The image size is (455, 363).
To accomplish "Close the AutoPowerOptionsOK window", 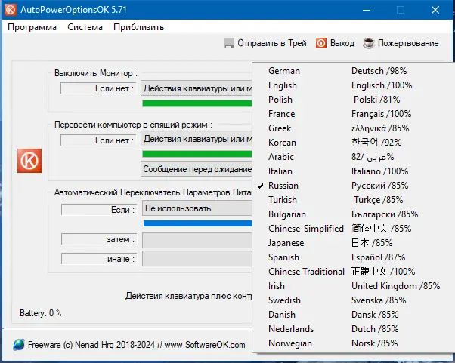I will click(435, 10).
